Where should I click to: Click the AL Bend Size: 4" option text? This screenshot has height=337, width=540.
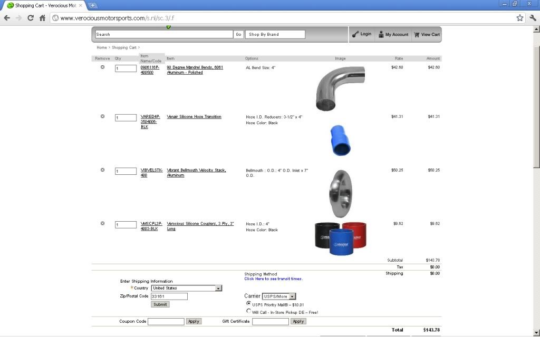pos(261,68)
